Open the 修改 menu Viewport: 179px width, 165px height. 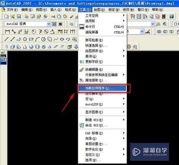pyautogui.click(x=128, y=10)
